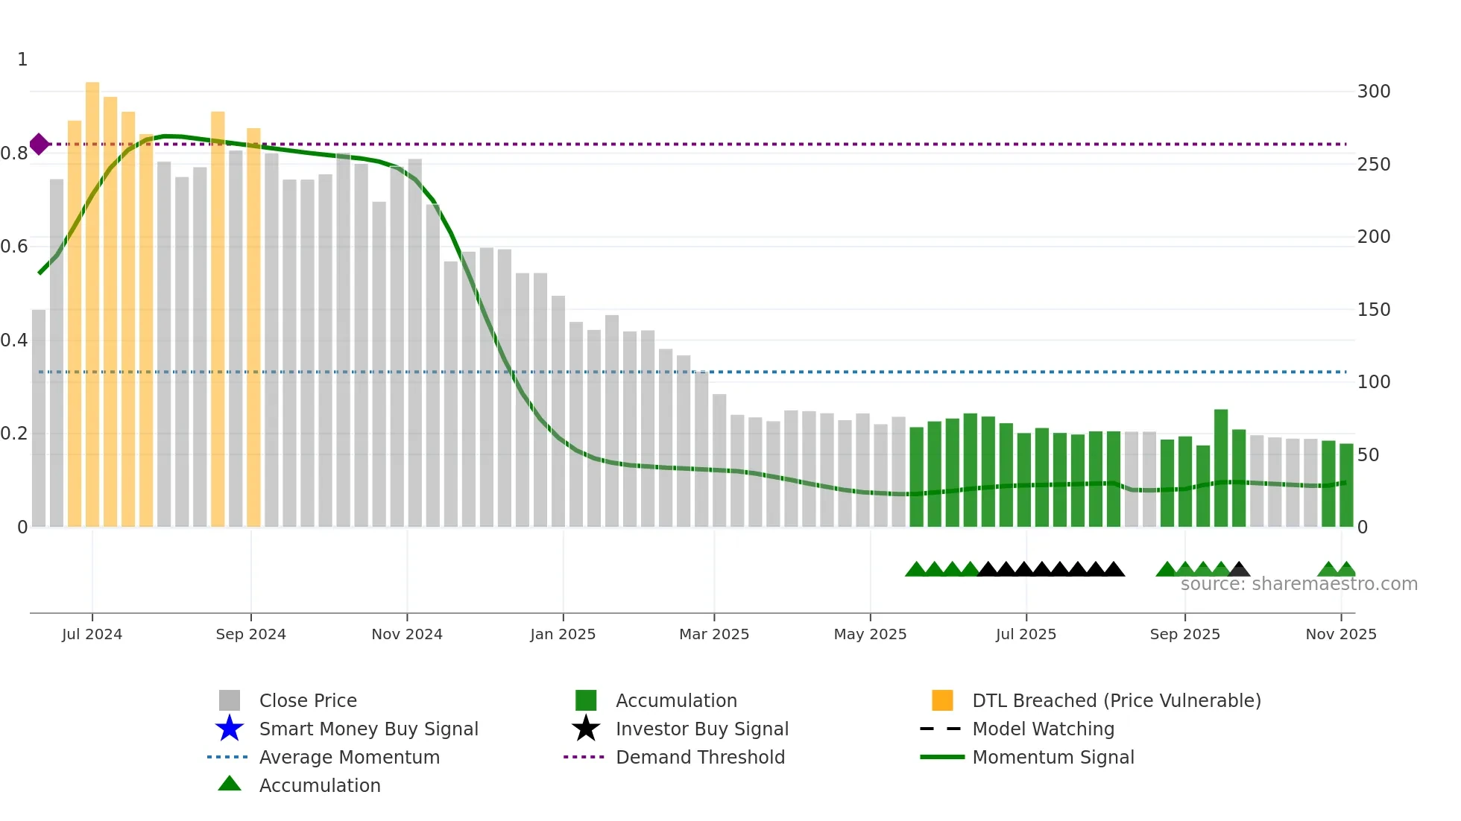Click the black Investor Buy Signal star
This screenshot has width=1461, height=821.
tap(586, 729)
